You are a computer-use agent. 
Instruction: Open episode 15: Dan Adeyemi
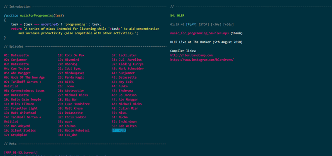[x=17, y=126]
